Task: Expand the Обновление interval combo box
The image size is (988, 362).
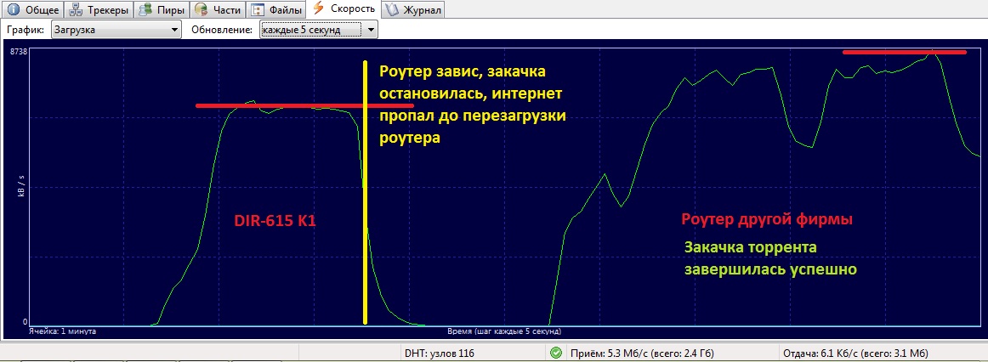Action: [x=319, y=30]
